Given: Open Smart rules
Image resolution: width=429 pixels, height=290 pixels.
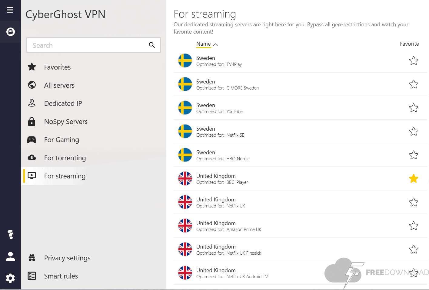Looking at the screenshot, I should pyautogui.click(x=61, y=276).
